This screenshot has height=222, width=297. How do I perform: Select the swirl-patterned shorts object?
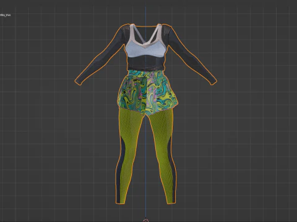point(148,92)
